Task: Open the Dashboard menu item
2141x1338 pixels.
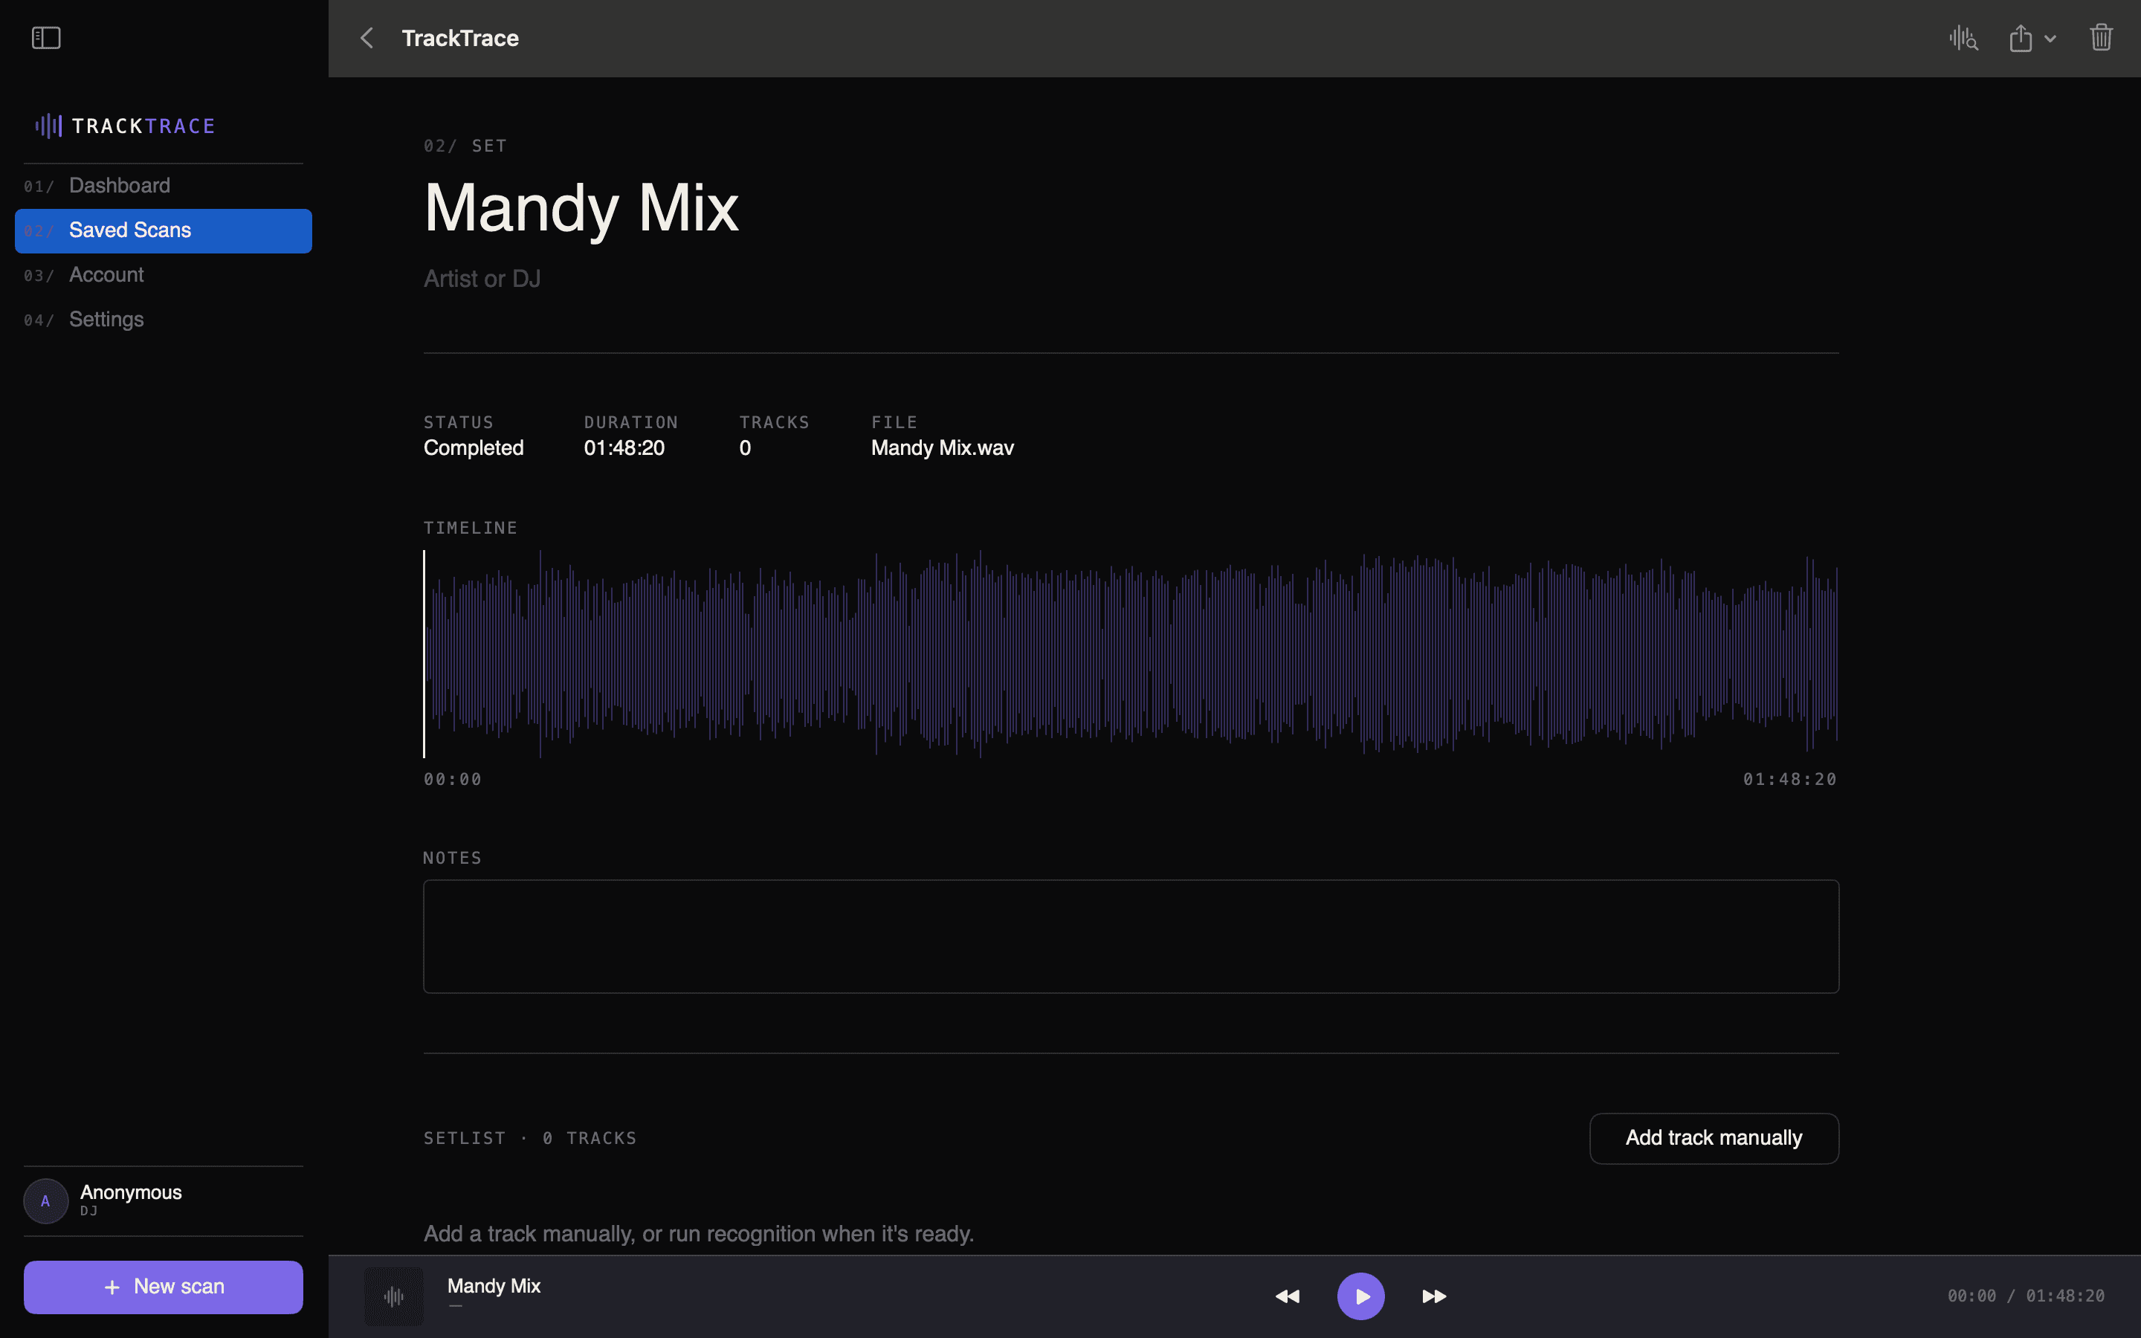Action: (x=163, y=186)
